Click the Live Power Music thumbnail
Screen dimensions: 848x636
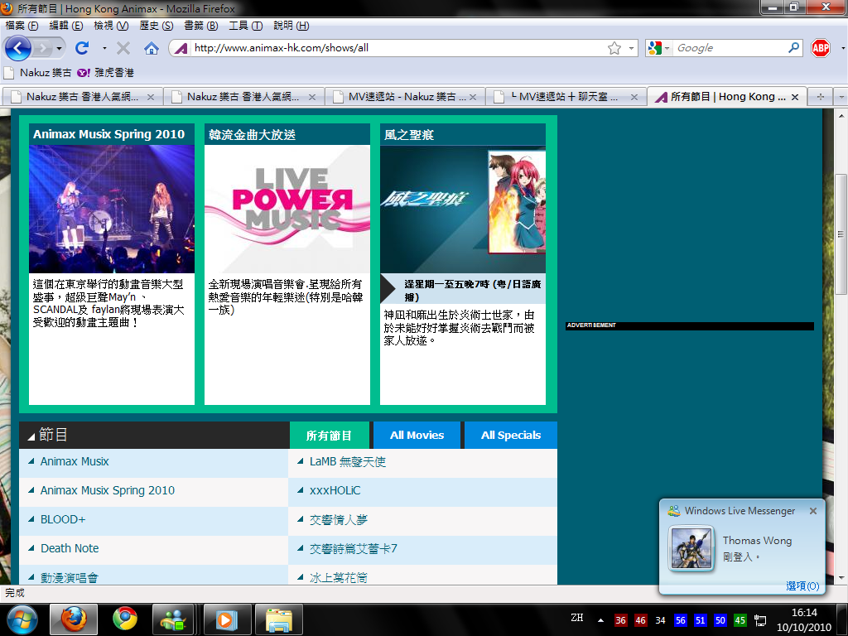pos(287,209)
